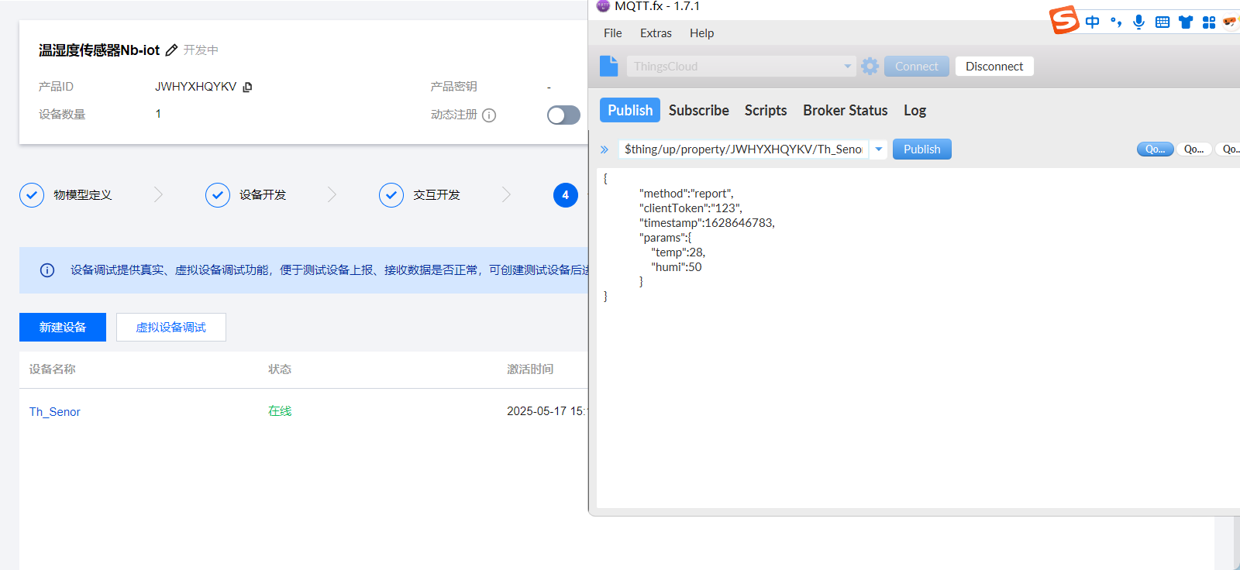The image size is (1240, 570).
Task: Switch to the Publish tab
Action: point(630,110)
